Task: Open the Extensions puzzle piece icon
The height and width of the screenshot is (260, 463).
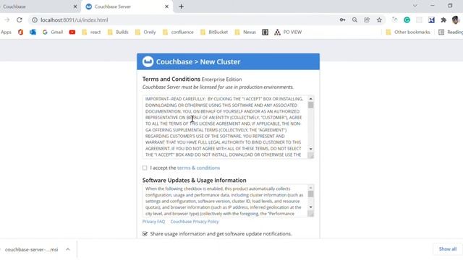Action: click(x=443, y=20)
